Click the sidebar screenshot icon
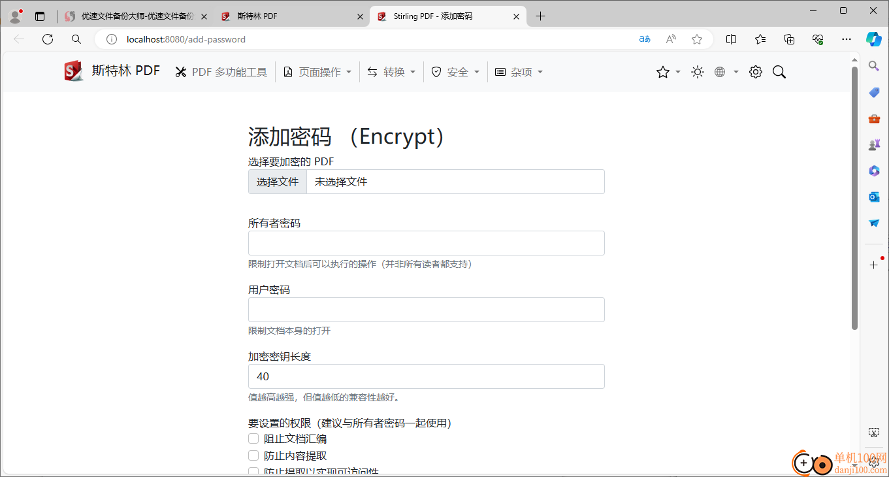Image resolution: width=889 pixels, height=477 pixels. [x=874, y=433]
